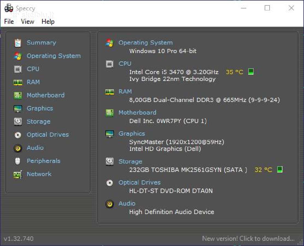Click the Graphics monitor icon in sidebar
Image resolution: width=304 pixels, height=246 pixels.
pos(18,109)
